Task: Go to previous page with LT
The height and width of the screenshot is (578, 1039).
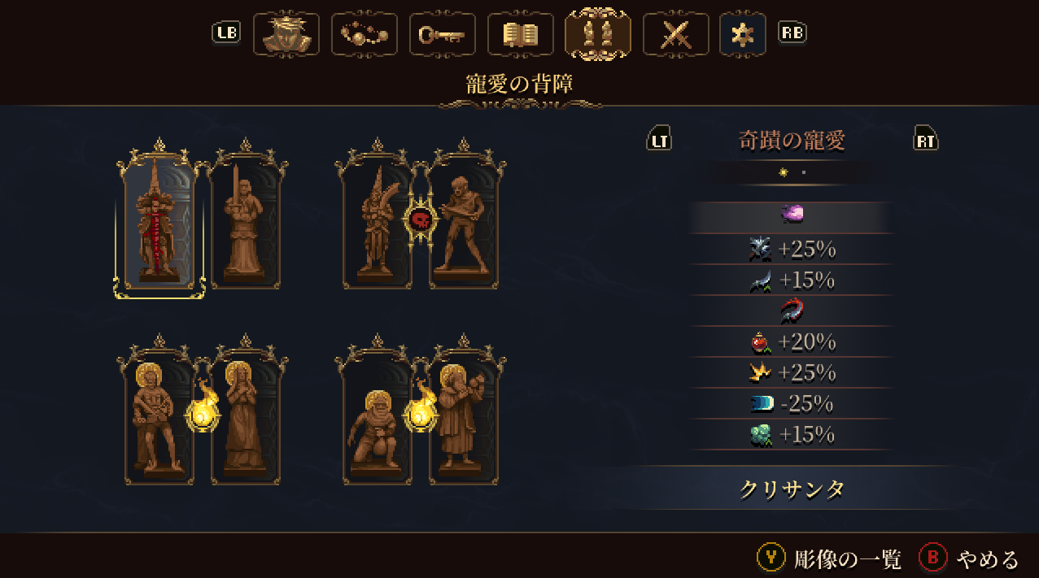Action: click(x=659, y=138)
